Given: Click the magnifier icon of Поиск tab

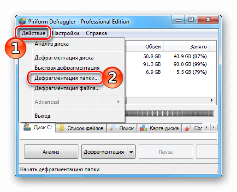Looking at the screenshot, I should coord(113,128).
